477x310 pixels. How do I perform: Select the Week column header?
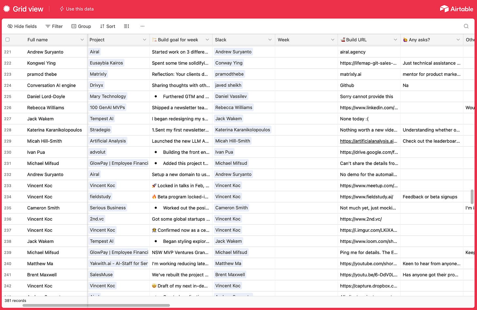coord(306,40)
